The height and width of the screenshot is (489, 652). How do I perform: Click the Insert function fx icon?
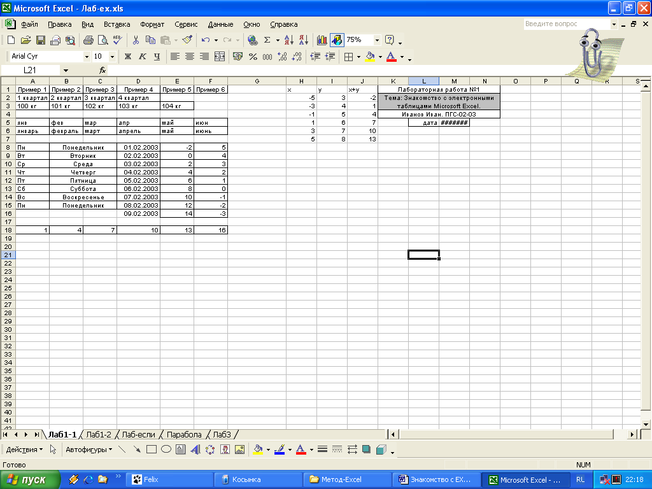pos(103,70)
